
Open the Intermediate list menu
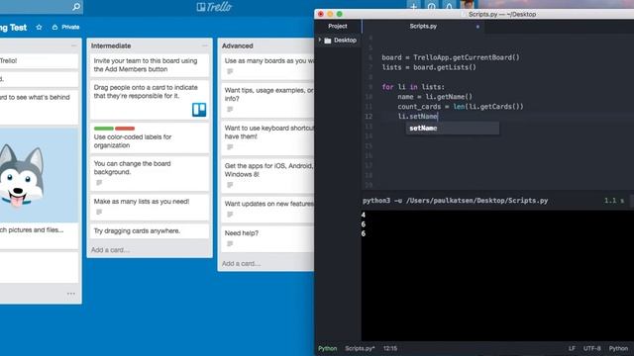click(205, 45)
